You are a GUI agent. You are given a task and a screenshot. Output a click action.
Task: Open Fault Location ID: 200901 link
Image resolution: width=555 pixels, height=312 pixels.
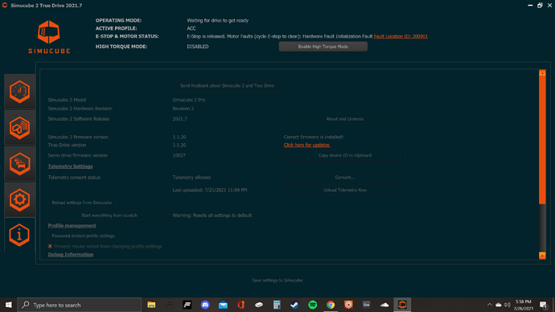pos(401,36)
